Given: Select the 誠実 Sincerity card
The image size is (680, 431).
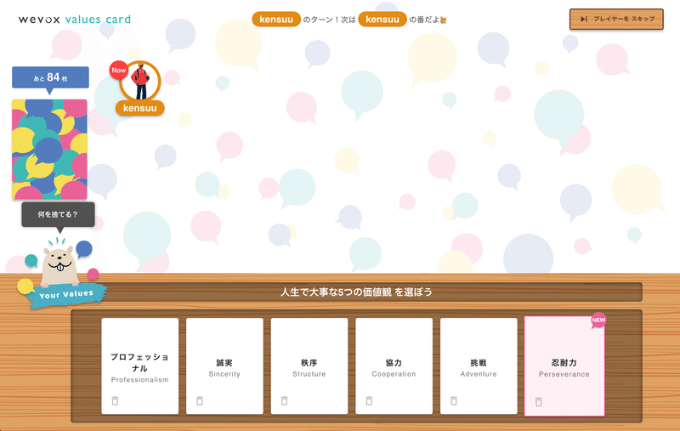Looking at the screenshot, I should click(x=224, y=366).
